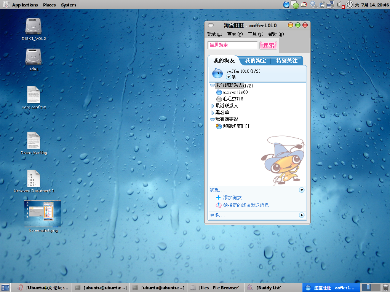Minimize Wangwang window with orange button

(291, 25)
